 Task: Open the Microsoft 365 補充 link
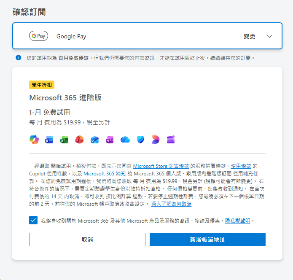[x=105, y=173]
